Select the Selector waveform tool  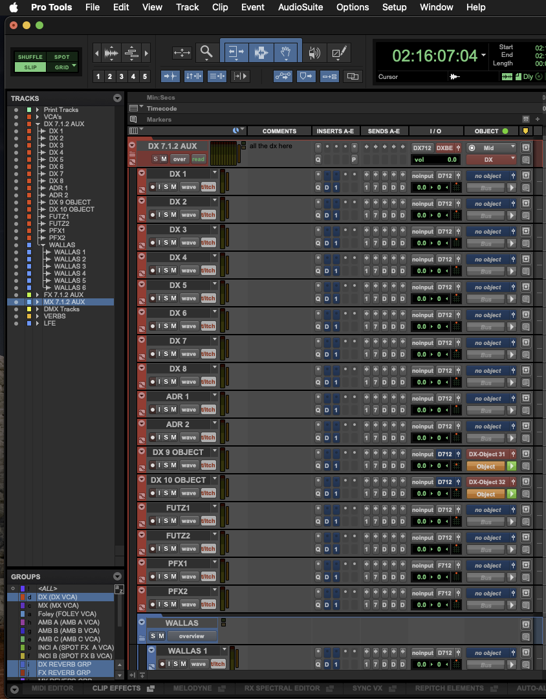click(261, 52)
